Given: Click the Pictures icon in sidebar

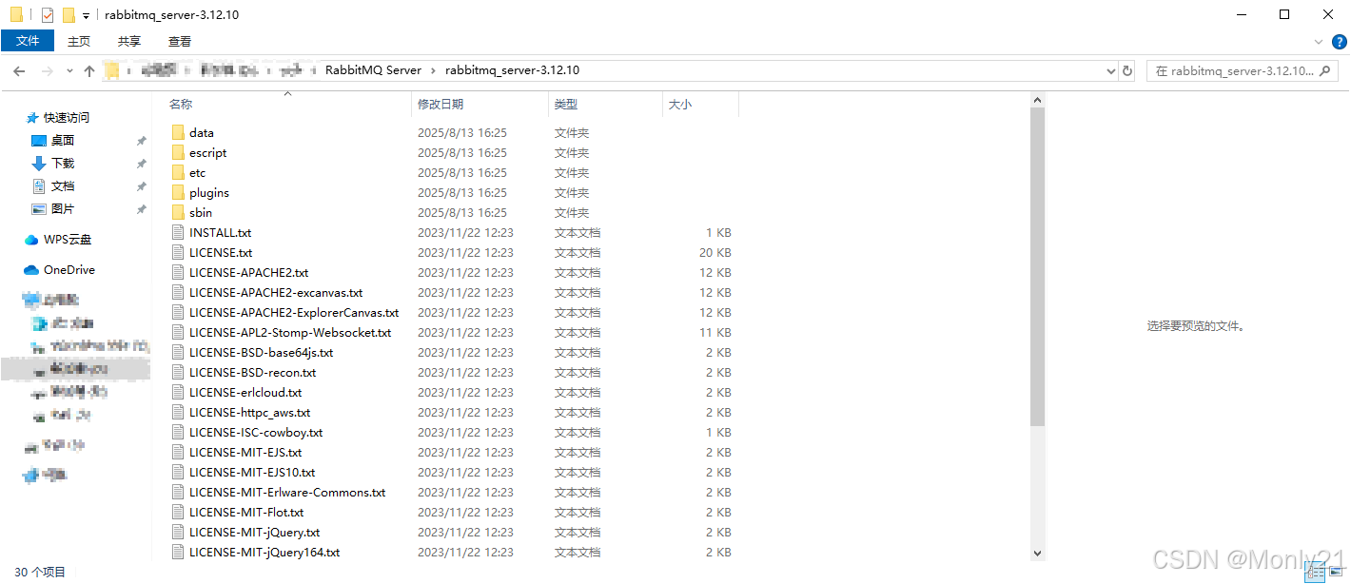Looking at the screenshot, I should [39, 209].
